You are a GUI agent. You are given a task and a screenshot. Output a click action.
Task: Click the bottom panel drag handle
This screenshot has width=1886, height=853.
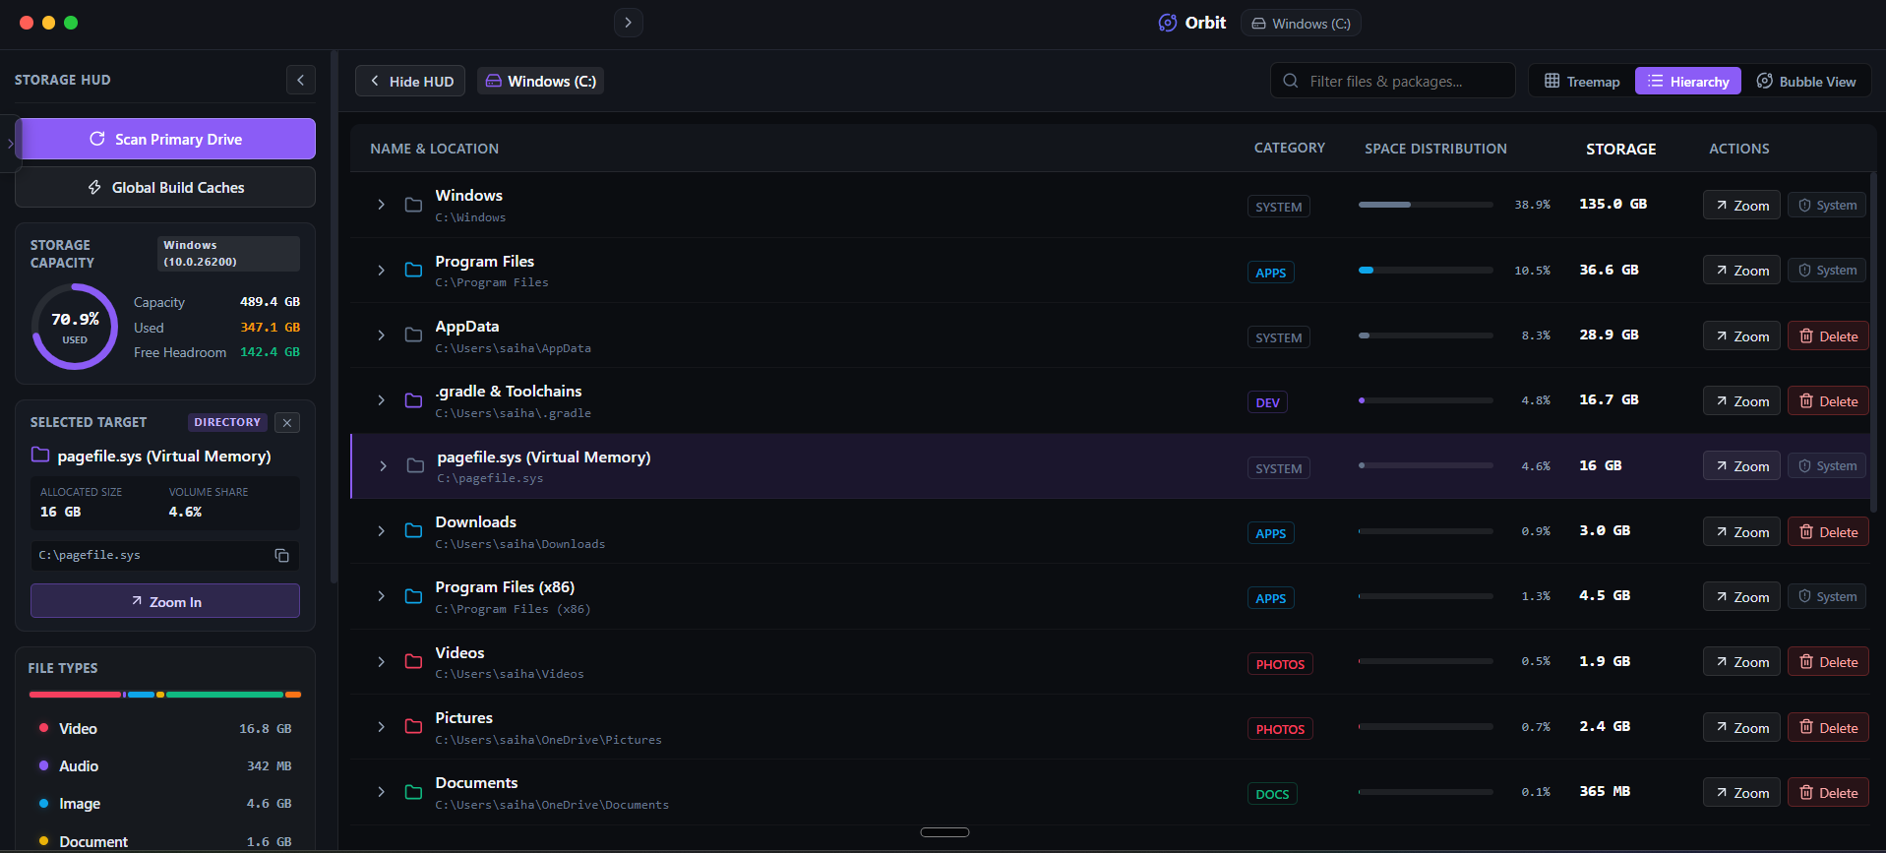coord(944,832)
